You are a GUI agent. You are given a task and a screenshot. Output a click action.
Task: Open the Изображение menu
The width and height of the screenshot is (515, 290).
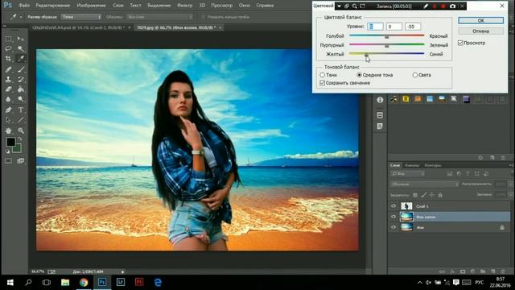click(x=91, y=6)
